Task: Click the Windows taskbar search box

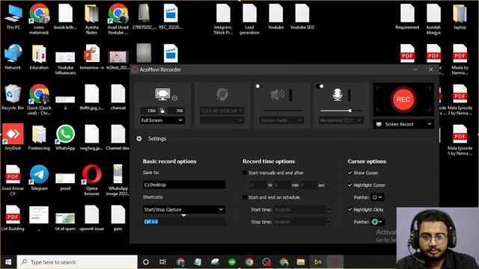Action: pos(77,262)
